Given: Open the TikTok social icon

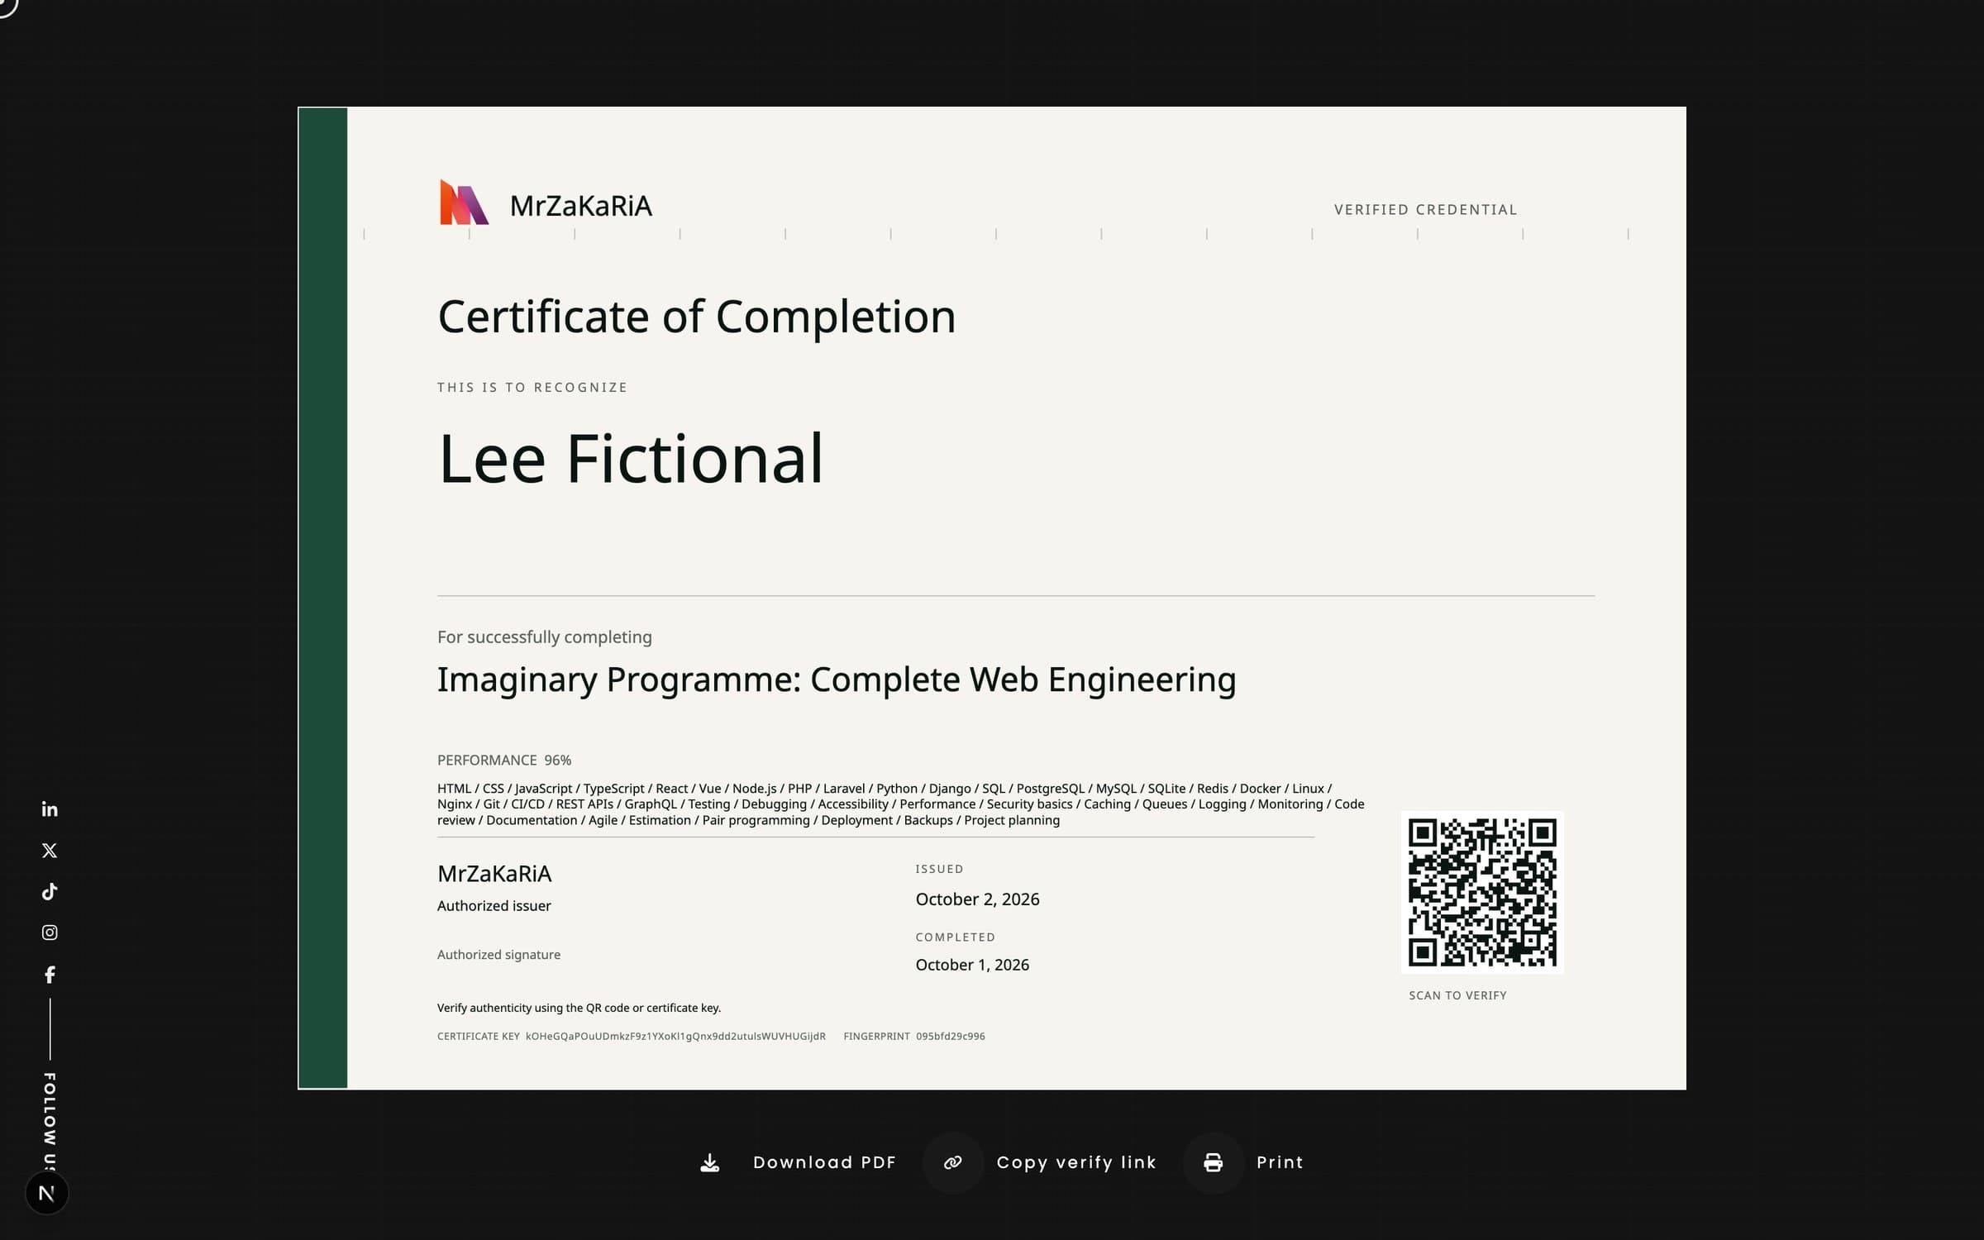Looking at the screenshot, I should click(50, 891).
